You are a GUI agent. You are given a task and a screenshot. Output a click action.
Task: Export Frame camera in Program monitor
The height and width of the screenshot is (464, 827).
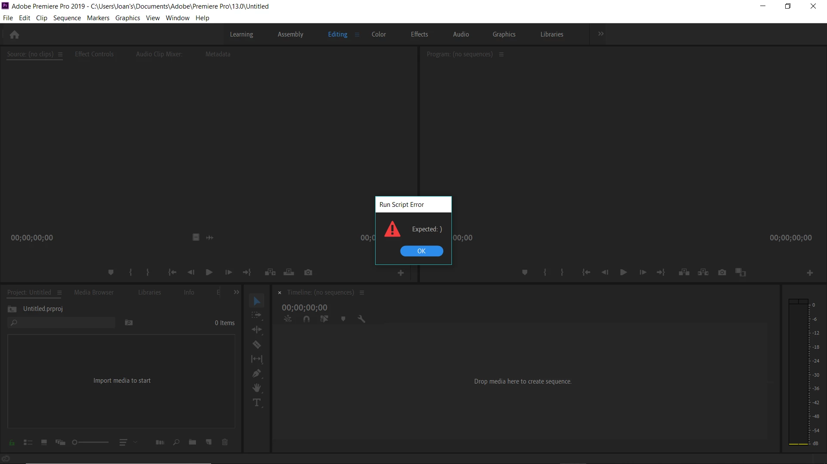point(722,273)
